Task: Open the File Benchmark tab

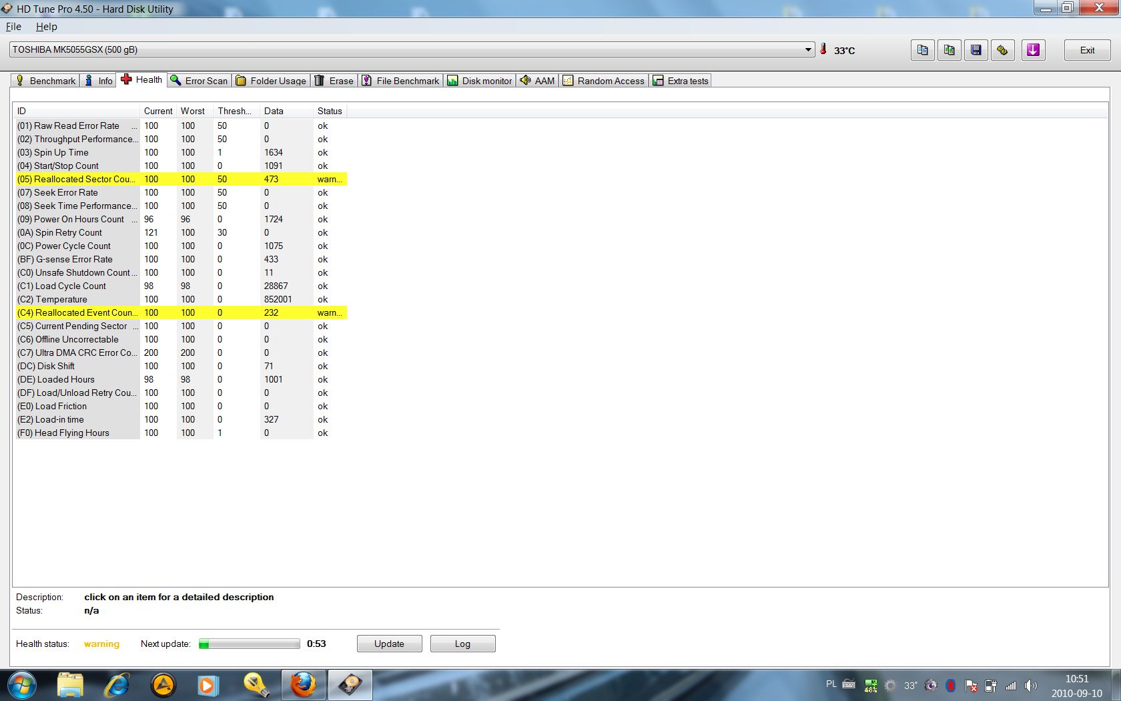Action: pos(401,81)
